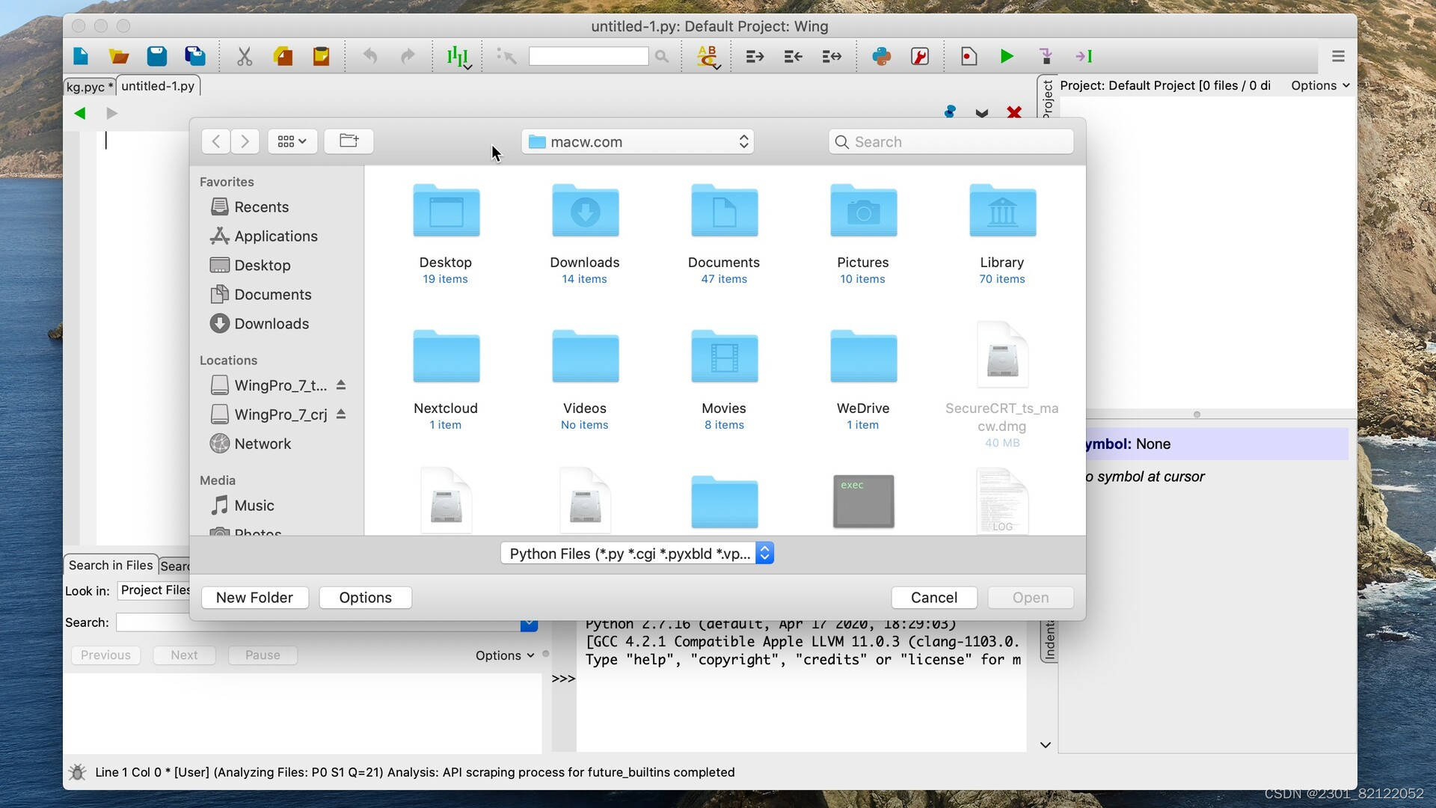The image size is (1436, 808).
Task: Click in the dialog Search field
Action: 951,141
